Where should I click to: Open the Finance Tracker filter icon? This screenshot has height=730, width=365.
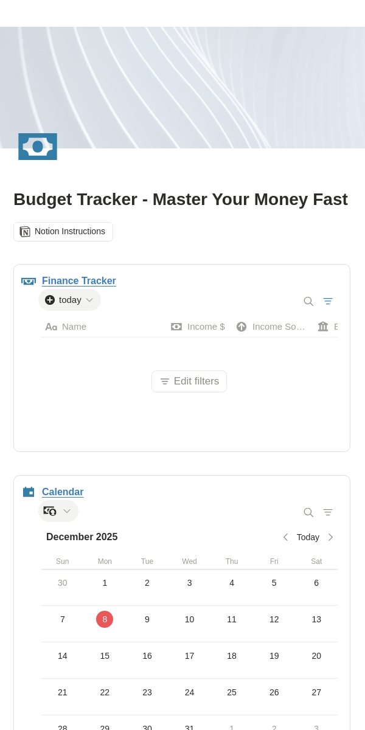[x=328, y=301]
